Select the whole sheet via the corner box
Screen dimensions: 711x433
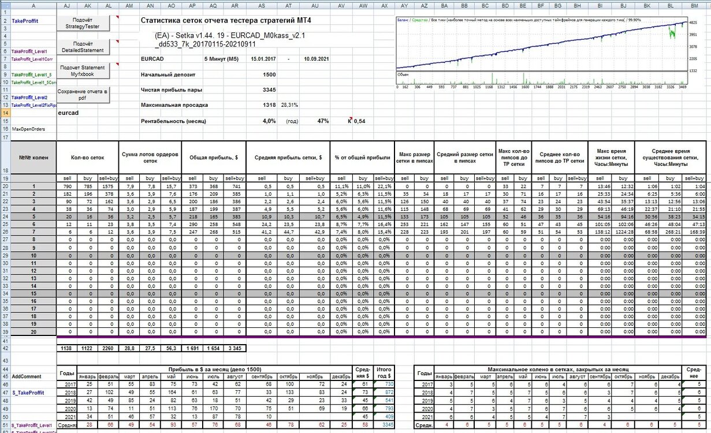pos(5,5)
